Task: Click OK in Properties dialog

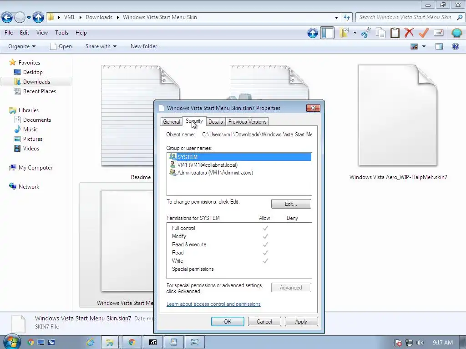Action: (228, 322)
